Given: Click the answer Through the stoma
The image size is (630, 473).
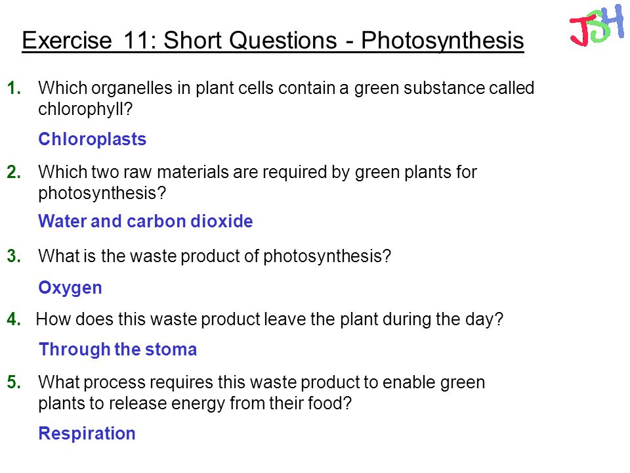Looking at the screenshot, I should 117,349.
